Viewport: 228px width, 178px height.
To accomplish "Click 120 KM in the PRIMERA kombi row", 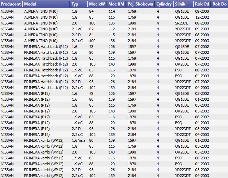I will click(x=112, y=164).
